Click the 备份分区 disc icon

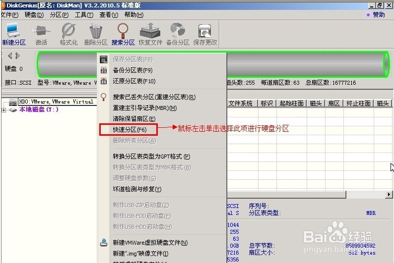click(x=178, y=31)
